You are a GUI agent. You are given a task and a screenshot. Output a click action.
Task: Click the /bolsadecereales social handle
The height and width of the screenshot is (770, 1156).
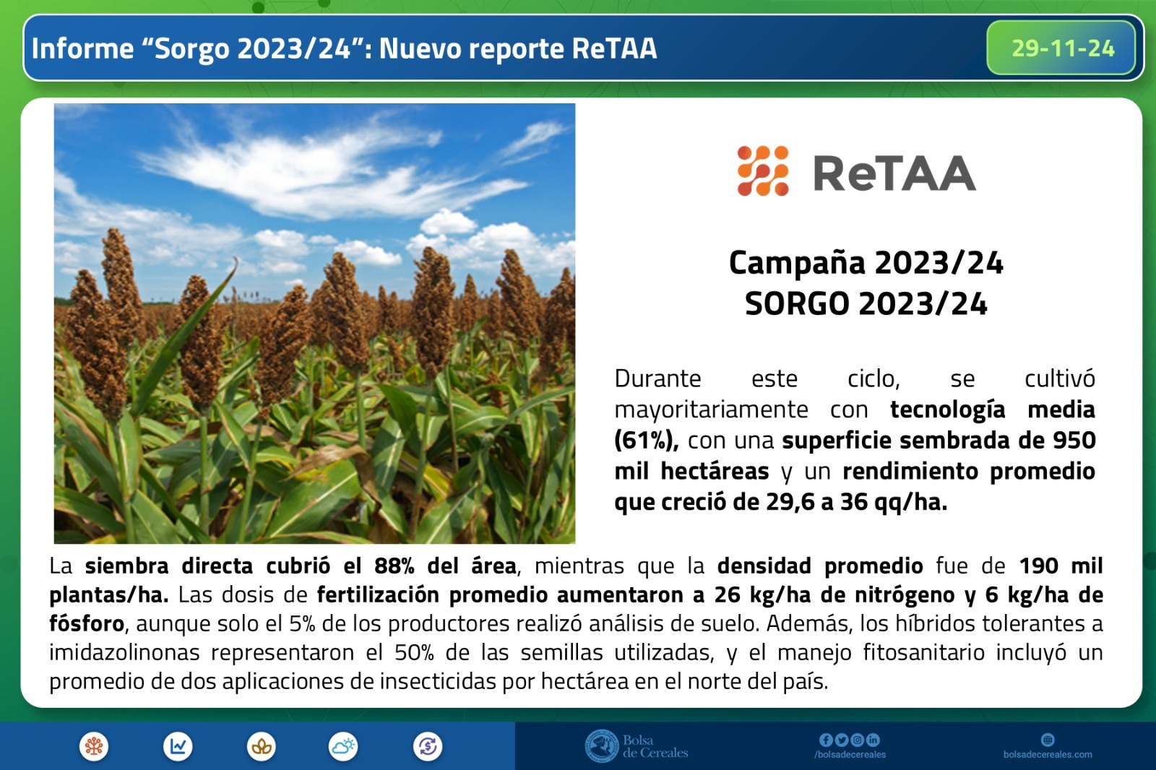(850, 755)
